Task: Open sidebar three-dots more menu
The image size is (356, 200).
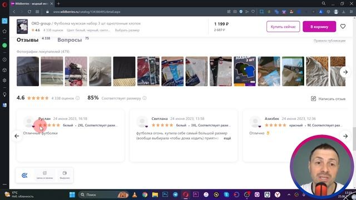Action: pos(4,184)
